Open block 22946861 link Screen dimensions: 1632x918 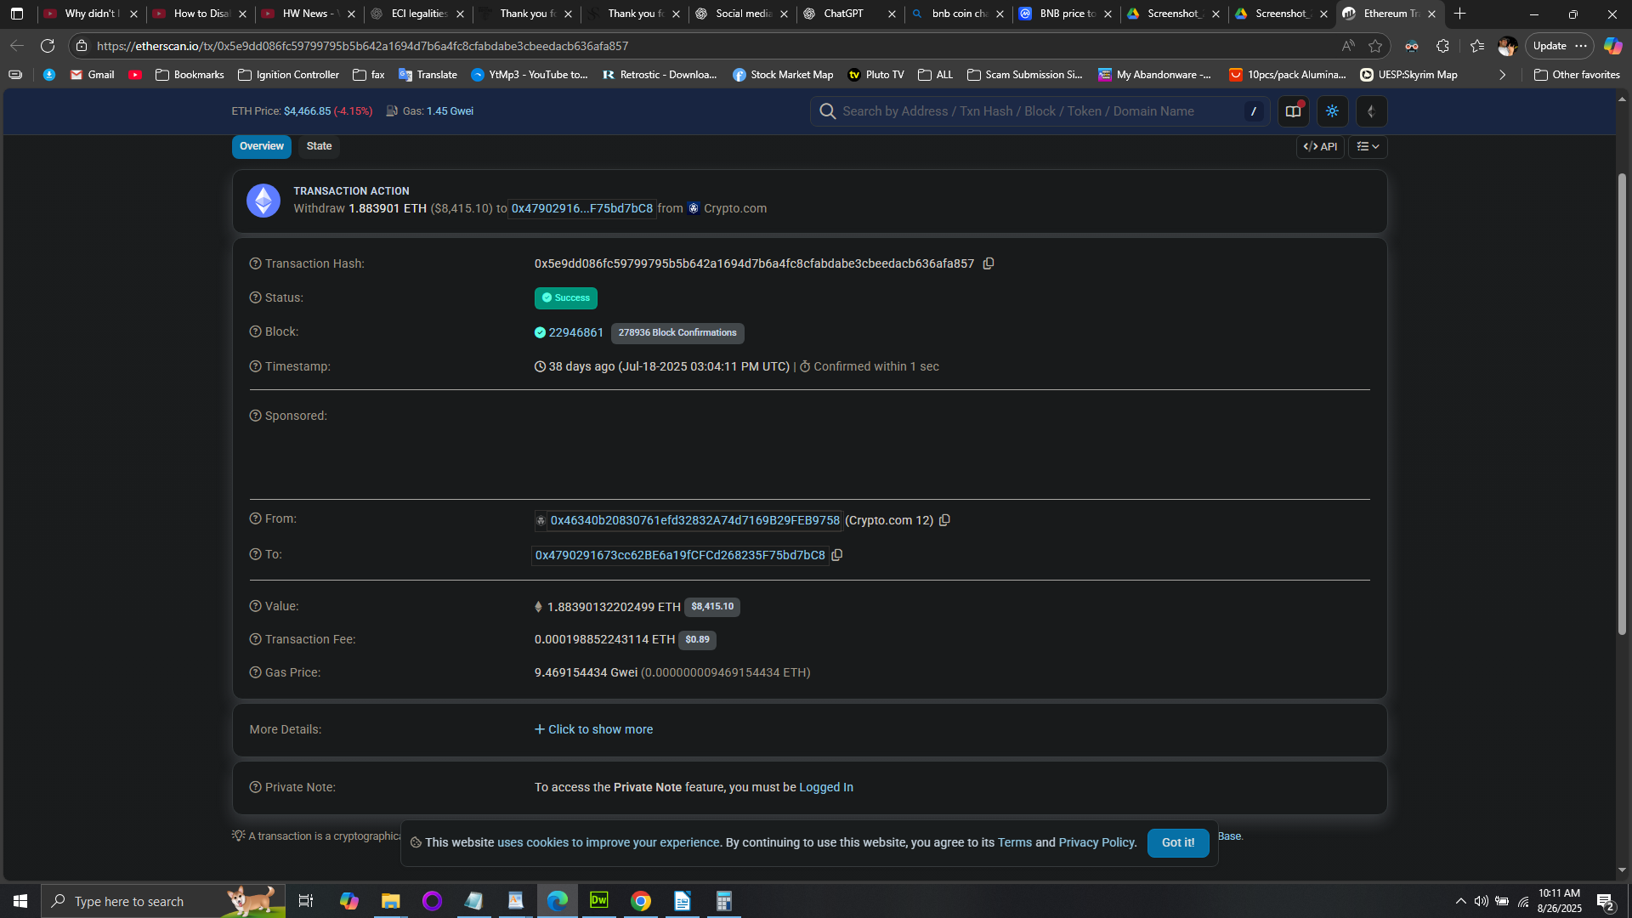[x=575, y=332]
